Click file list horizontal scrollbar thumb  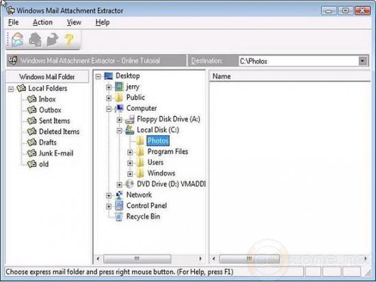[250, 259]
